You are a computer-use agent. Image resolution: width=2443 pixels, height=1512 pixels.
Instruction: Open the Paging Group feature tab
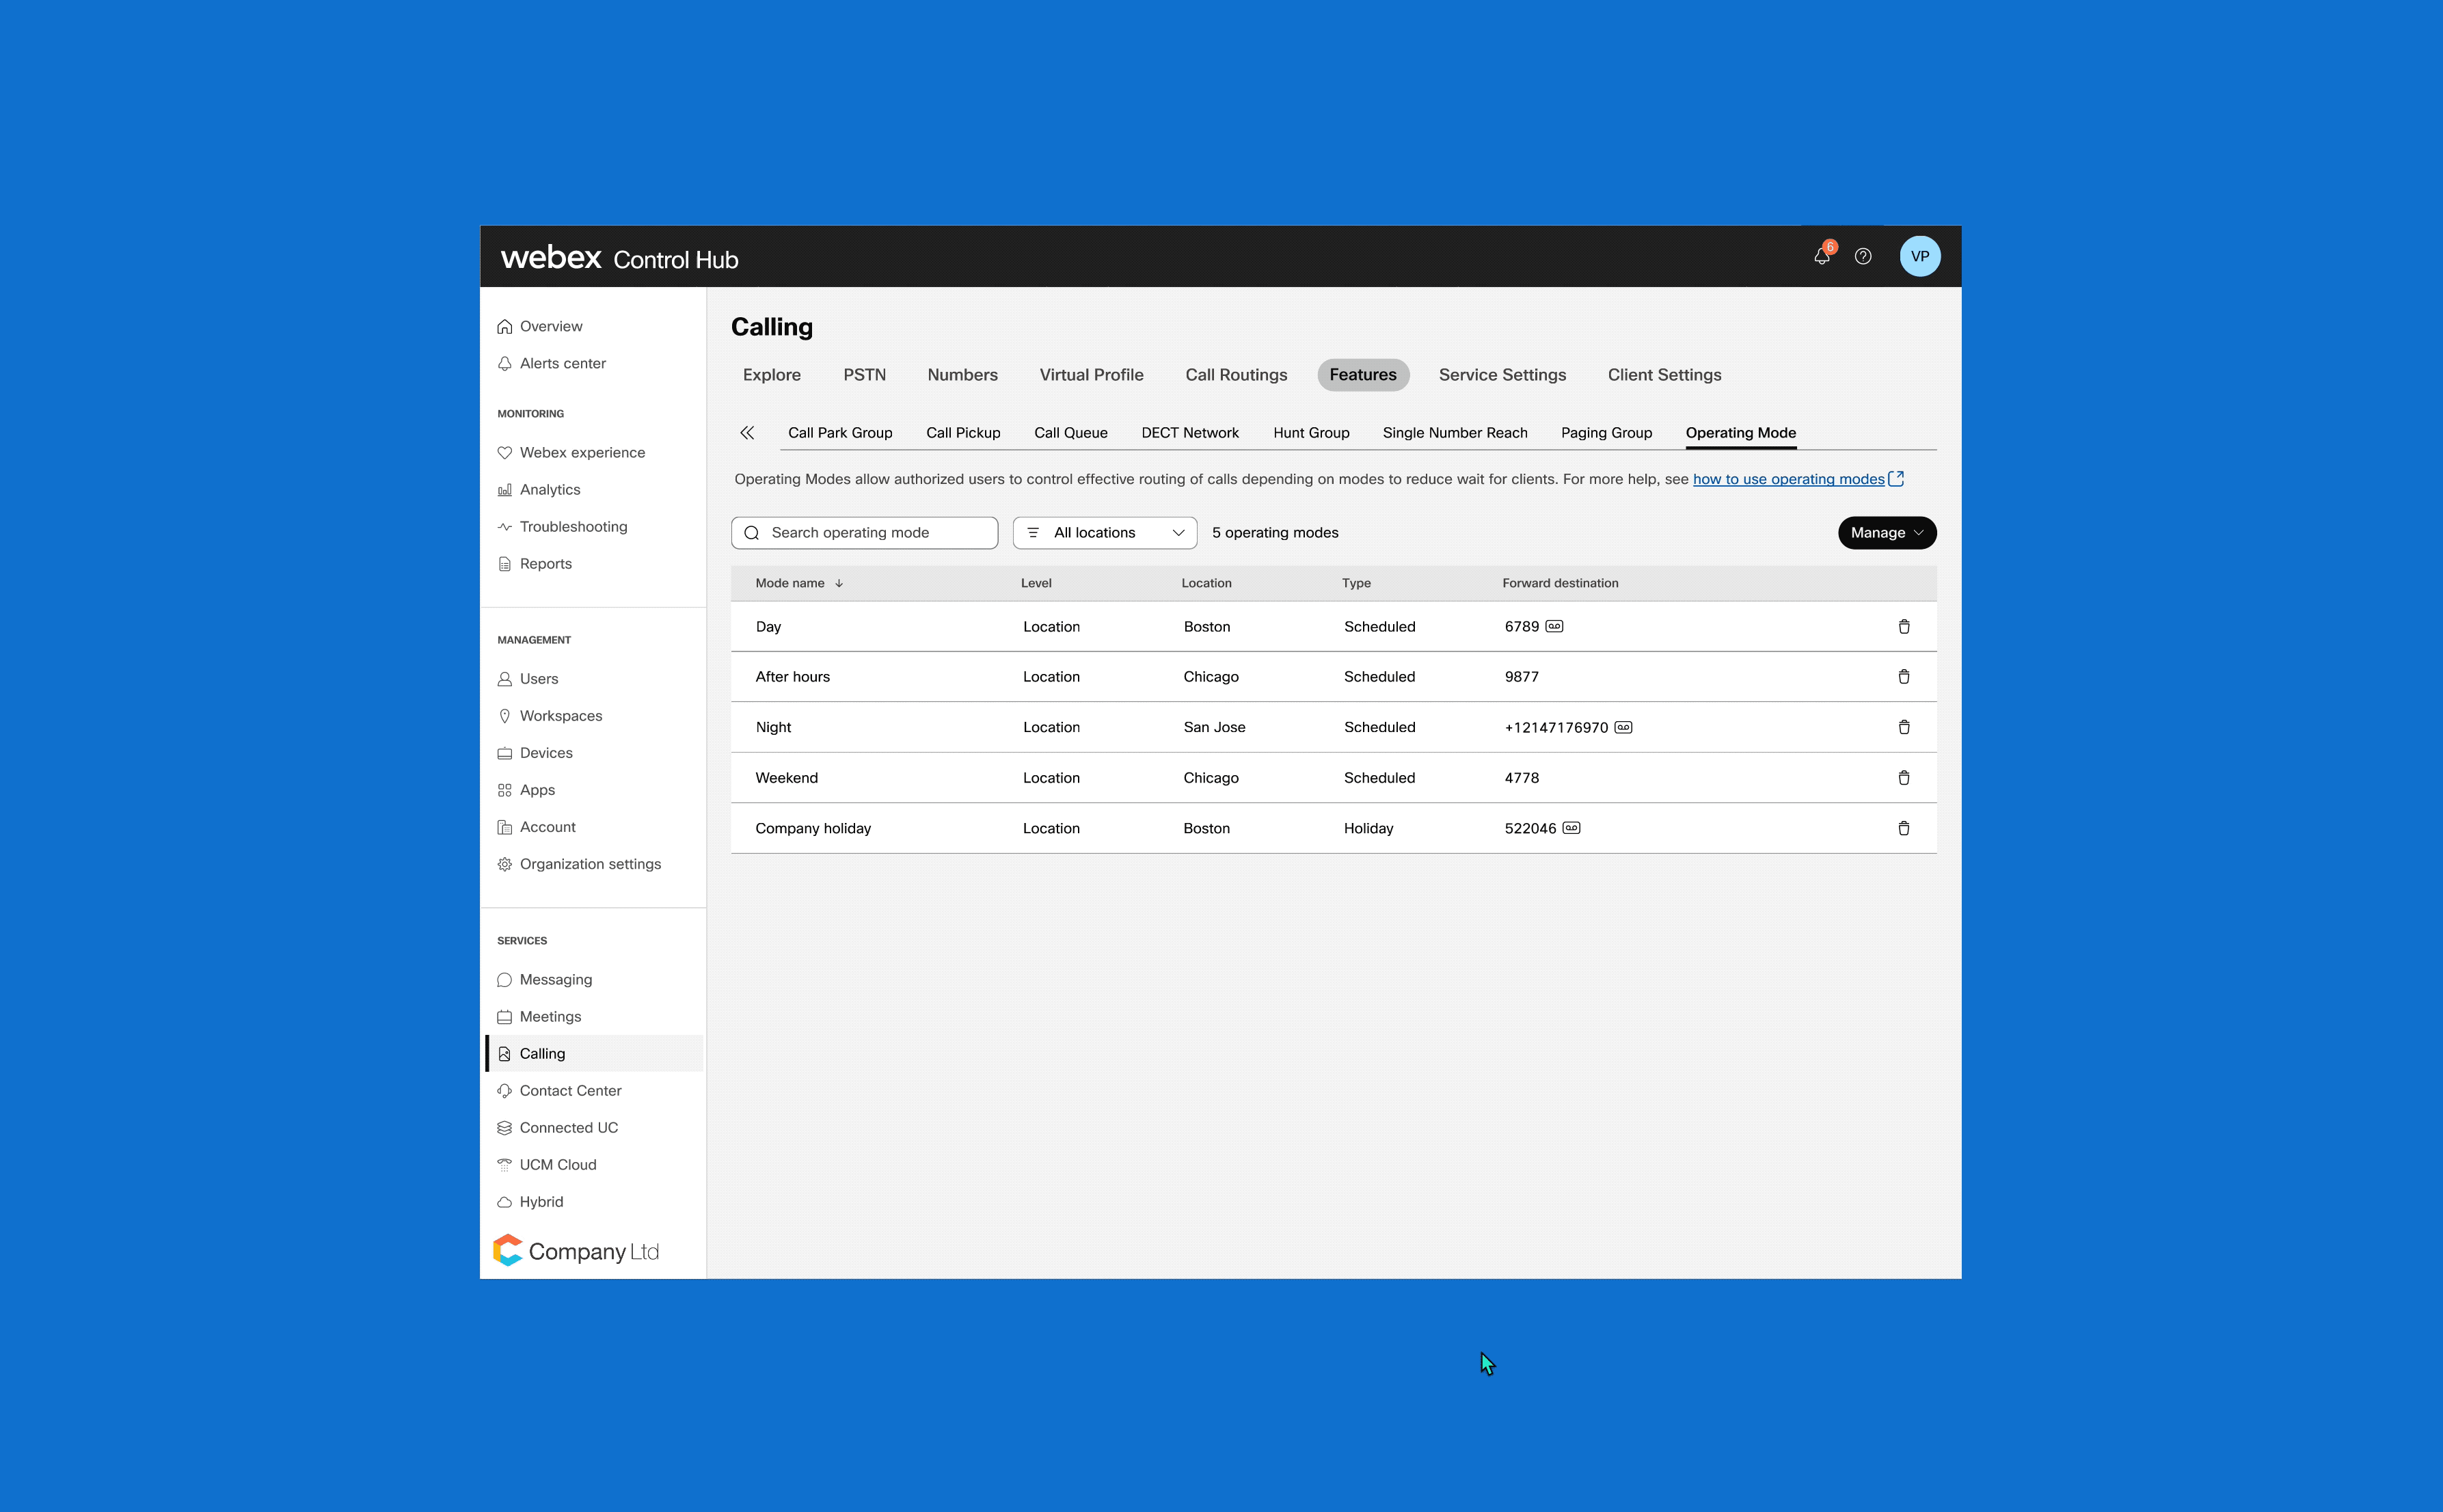[1606, 432]
